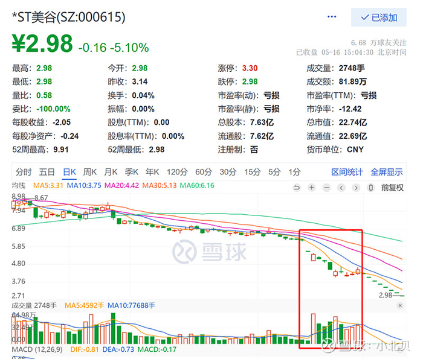Switch to the 15分 interval tab
423x359 pixels.
pos(253,172)
